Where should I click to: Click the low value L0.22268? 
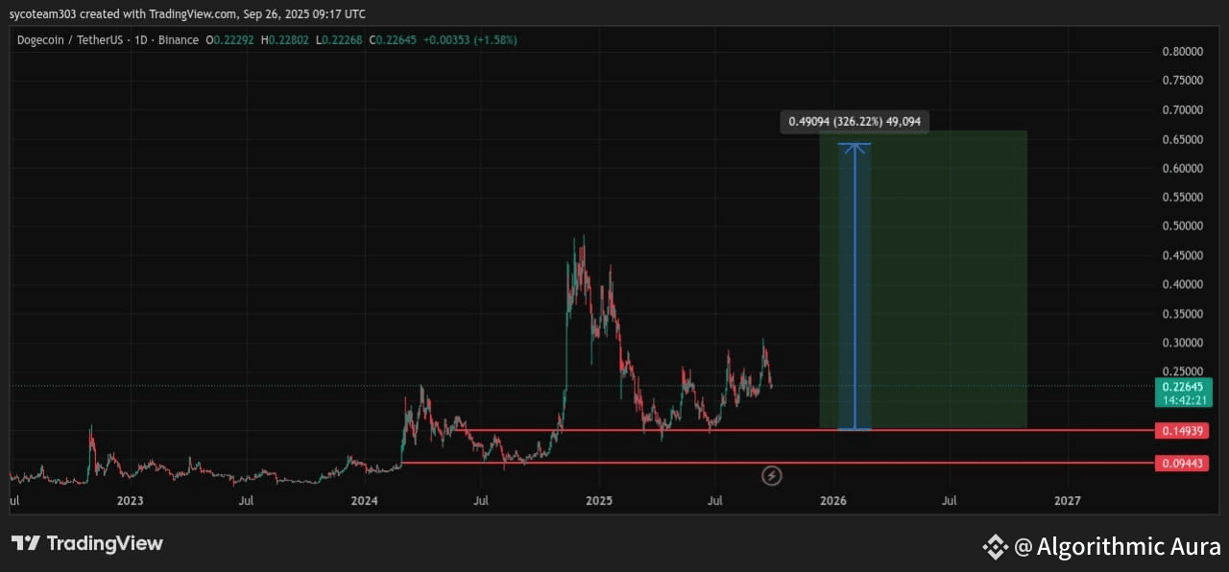click(338, 40)
